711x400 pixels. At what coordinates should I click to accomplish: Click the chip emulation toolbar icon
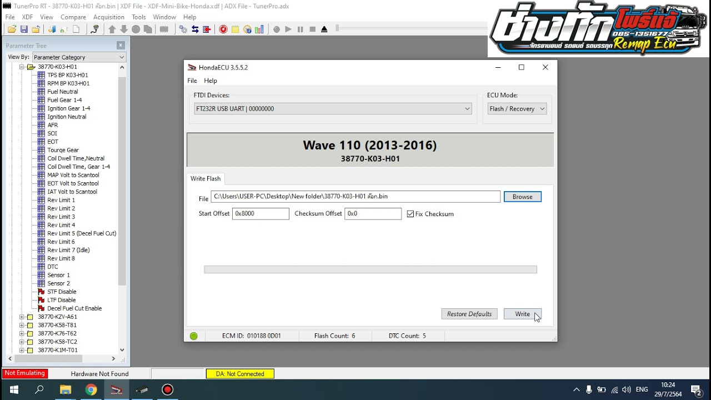pos(164,29)
